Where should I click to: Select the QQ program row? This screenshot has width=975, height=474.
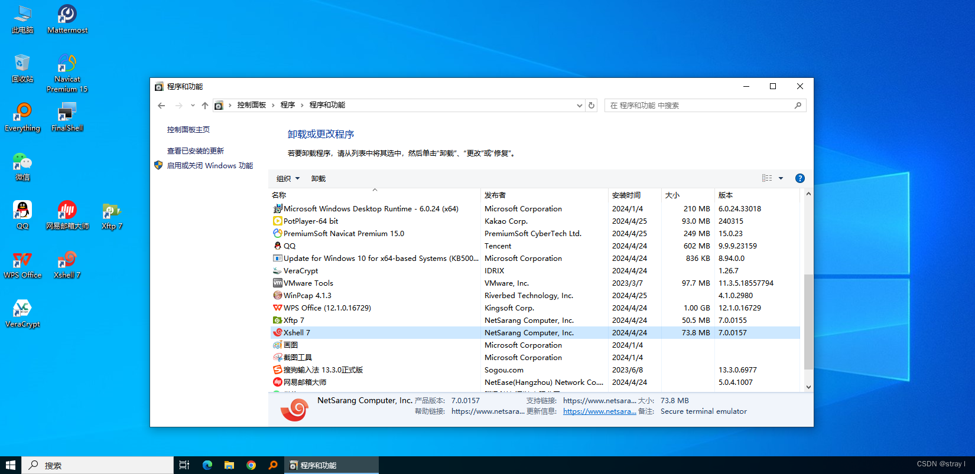pos(535,246)
